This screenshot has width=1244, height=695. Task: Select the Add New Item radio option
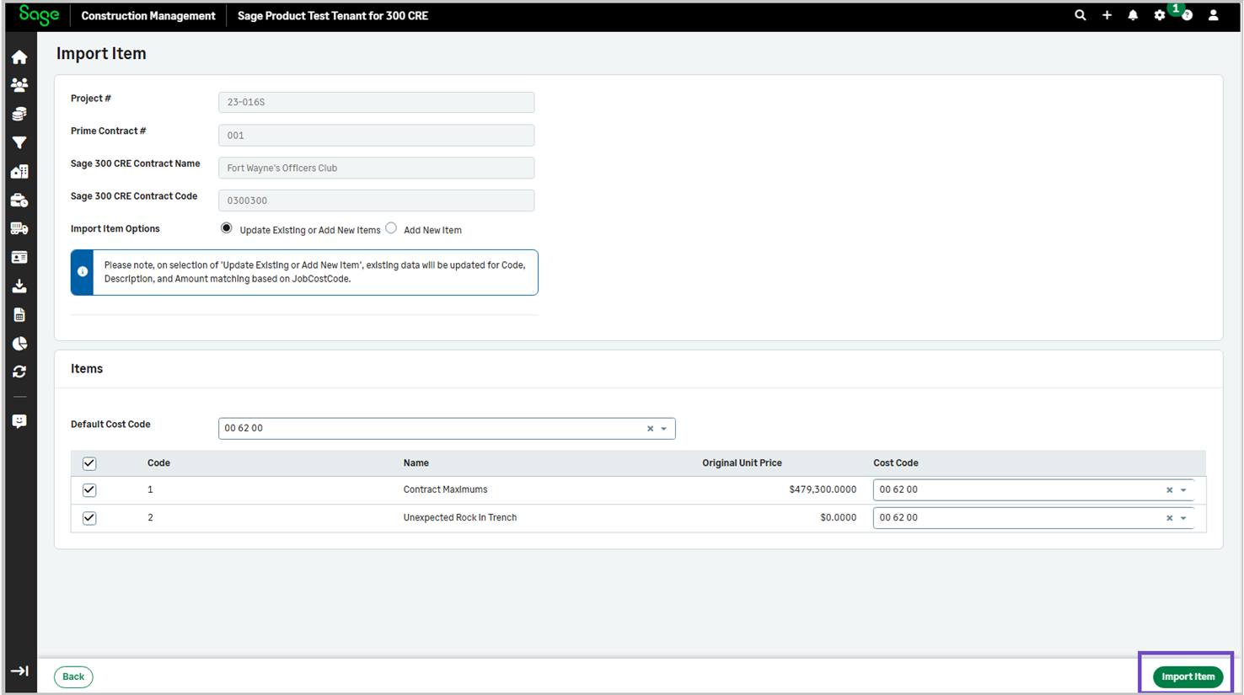click(391, 228)
